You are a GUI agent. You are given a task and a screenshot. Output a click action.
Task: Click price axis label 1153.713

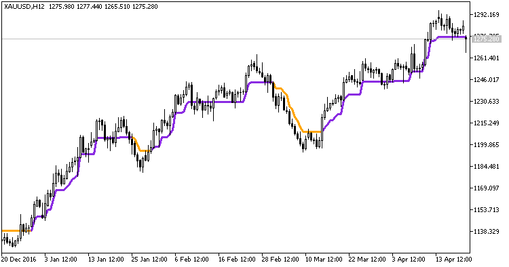(x=487, y=210)
